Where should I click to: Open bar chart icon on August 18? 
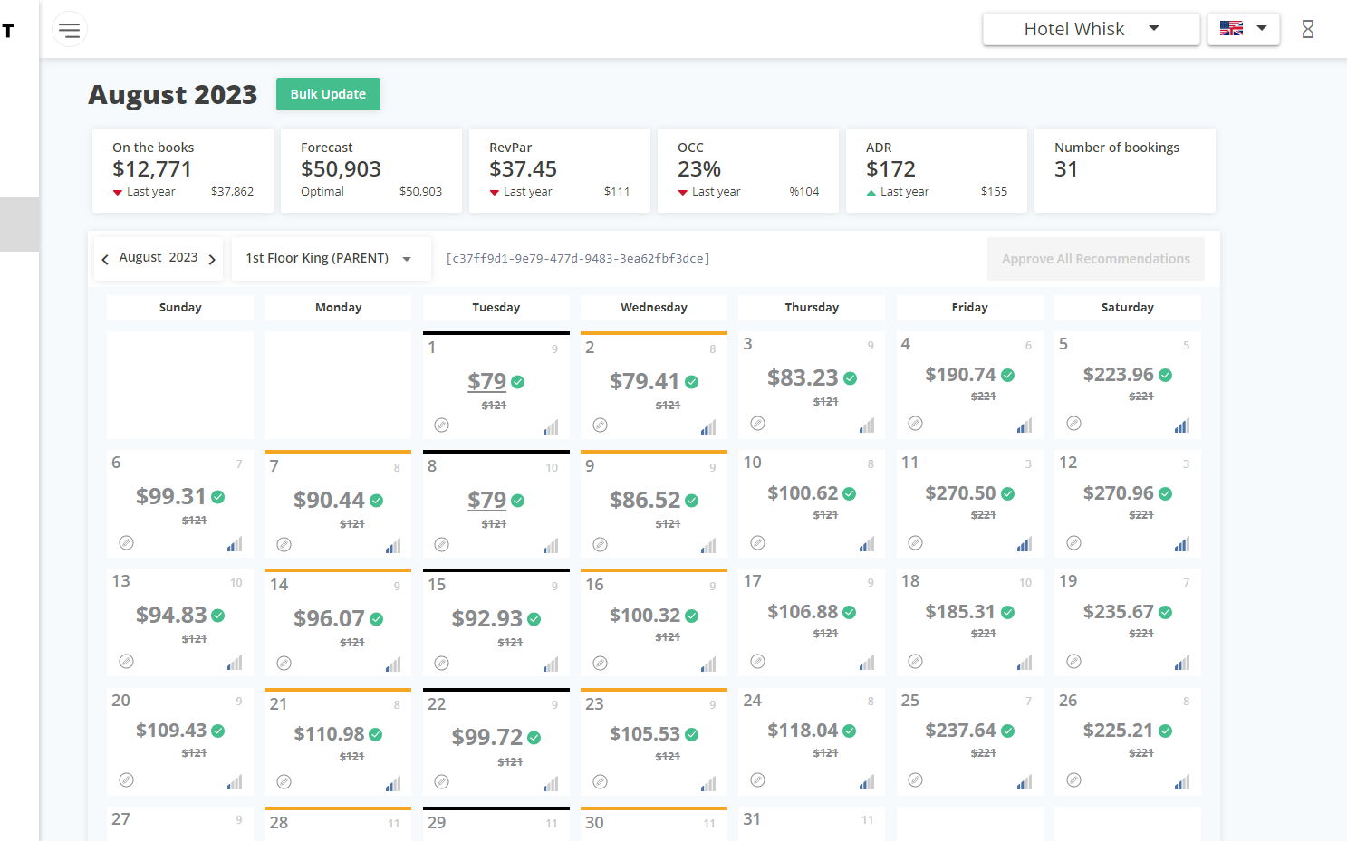(x=1025, y=663)
